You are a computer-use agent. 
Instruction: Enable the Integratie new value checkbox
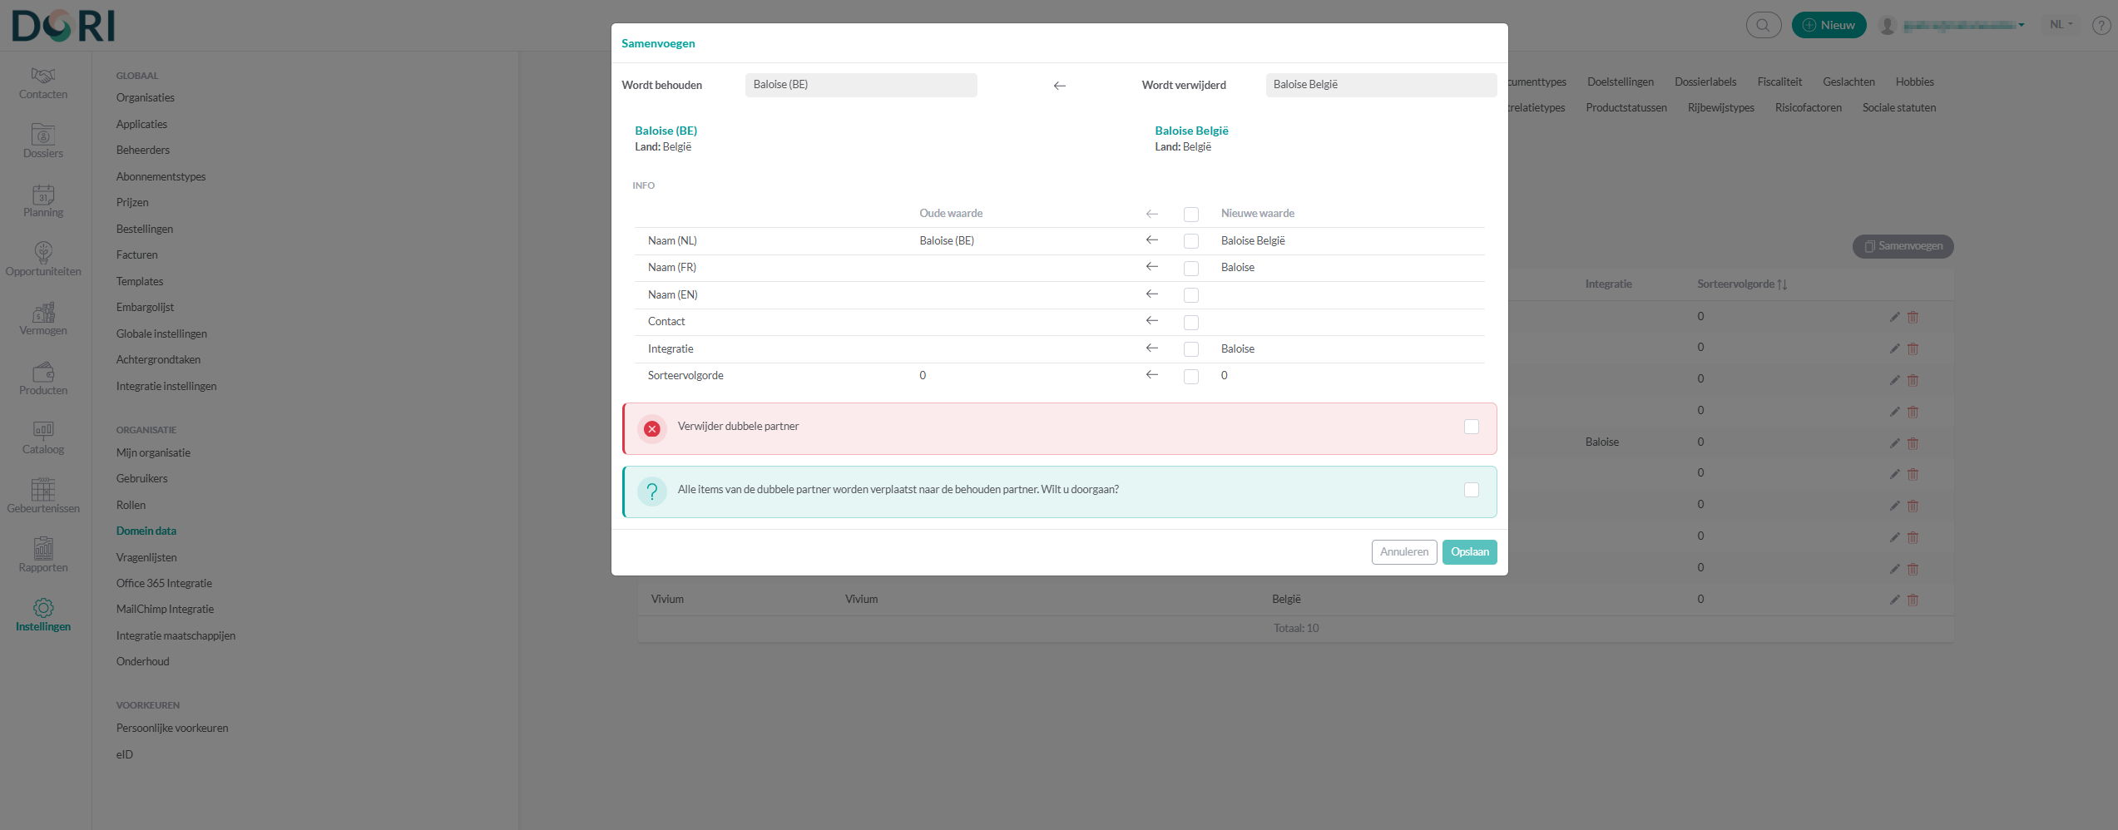tap(1190, 349)
